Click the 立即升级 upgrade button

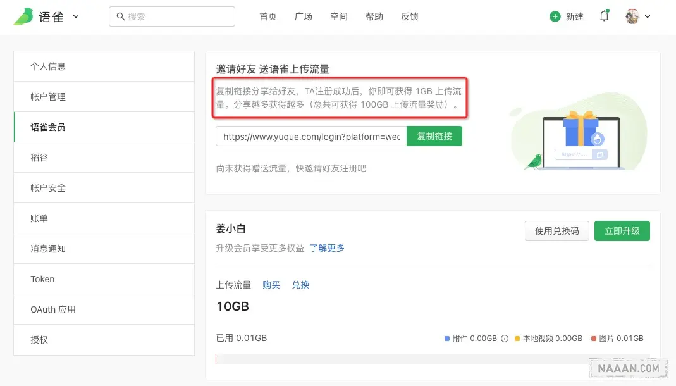[x=622, y=230]
